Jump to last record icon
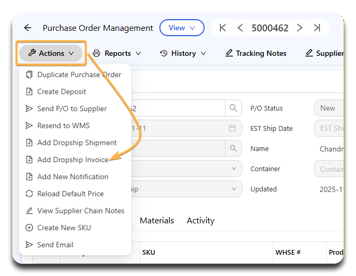 click(317, 28)
